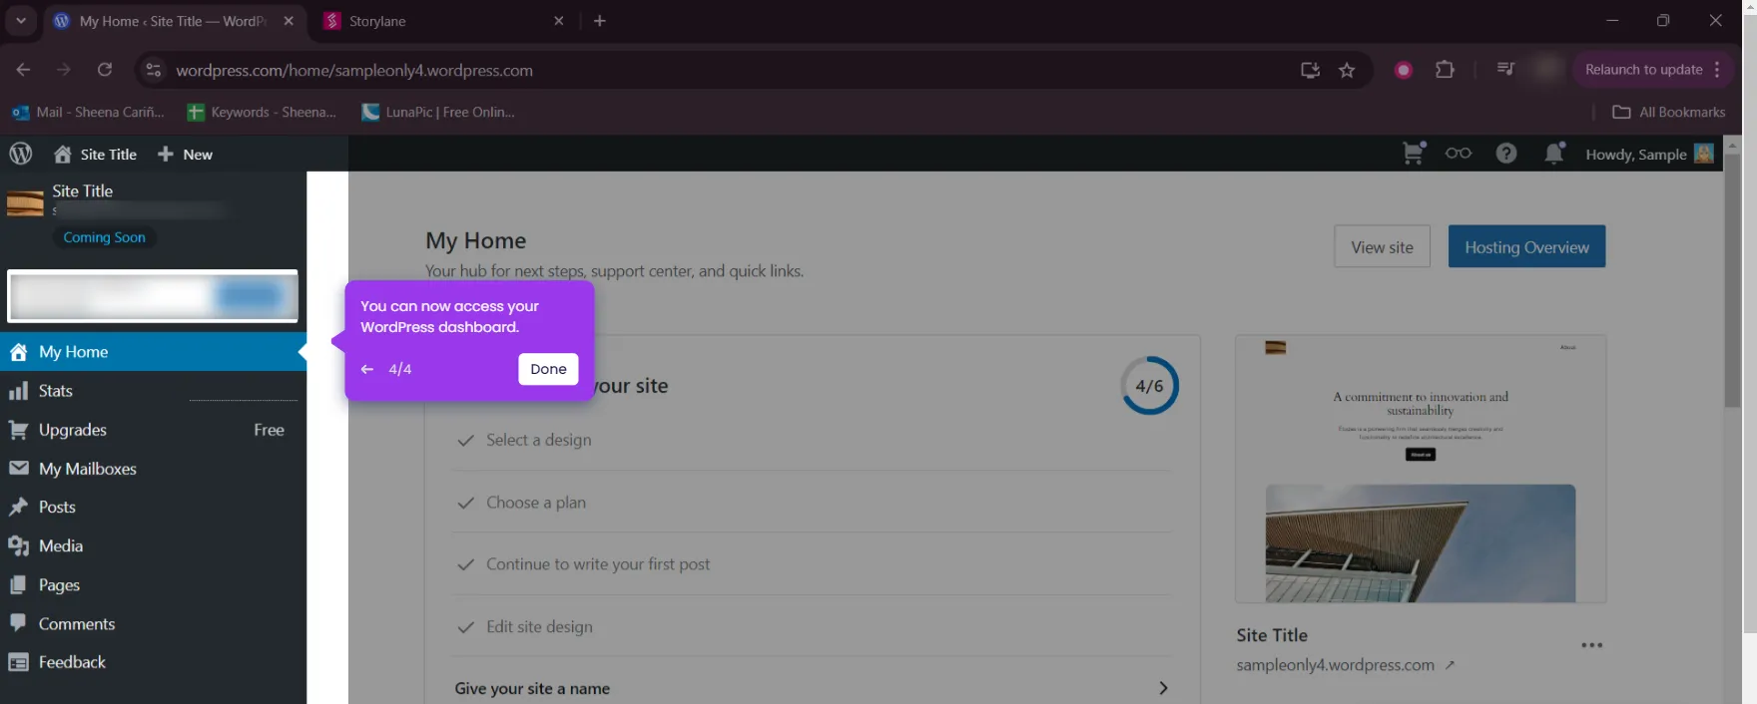
Task: Click the install app icon in address bar
Action: tap(1310, 70)
